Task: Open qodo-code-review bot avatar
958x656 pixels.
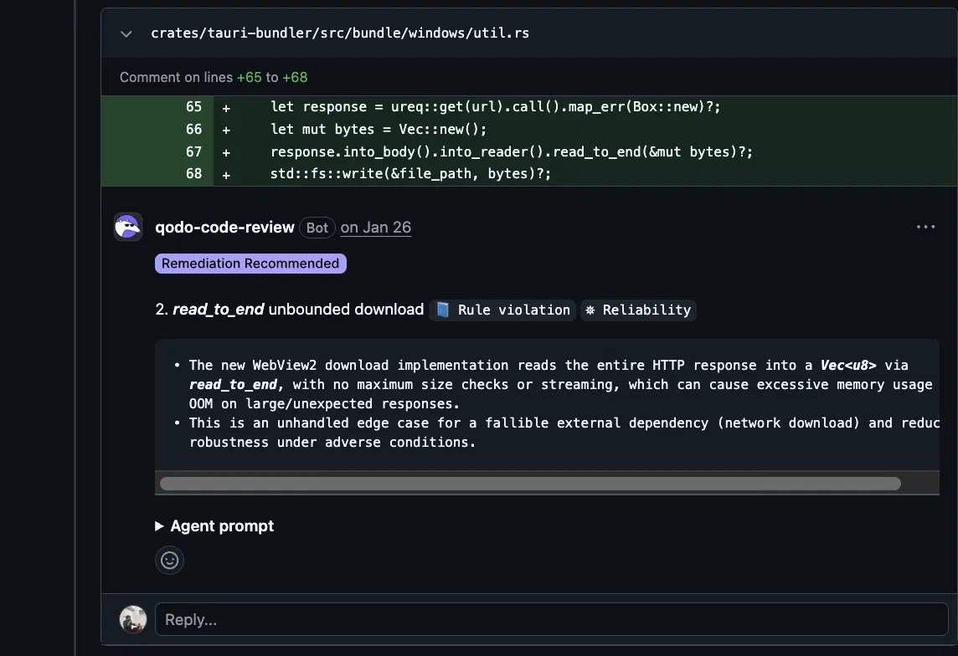Action: (128, 227)
